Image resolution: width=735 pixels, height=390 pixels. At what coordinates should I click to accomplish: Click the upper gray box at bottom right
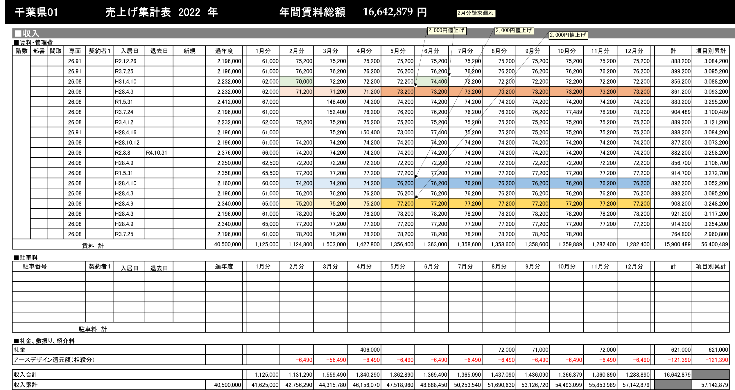[710, 374]
